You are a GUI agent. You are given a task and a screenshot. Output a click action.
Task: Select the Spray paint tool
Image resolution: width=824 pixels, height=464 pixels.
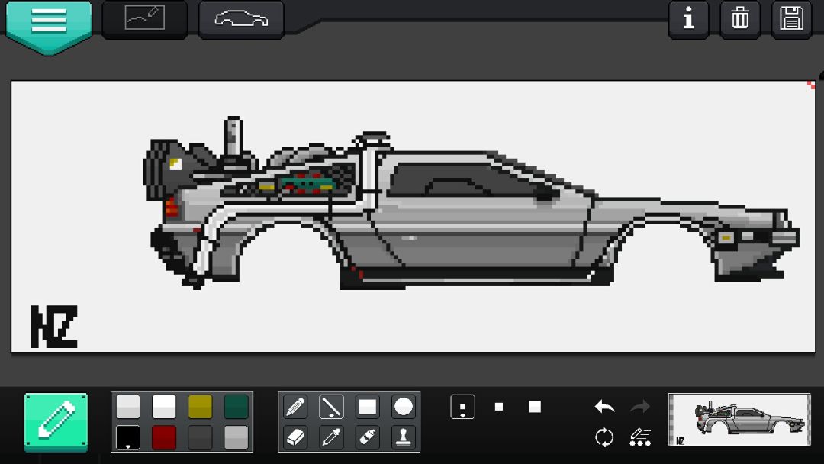coord(367,437)
